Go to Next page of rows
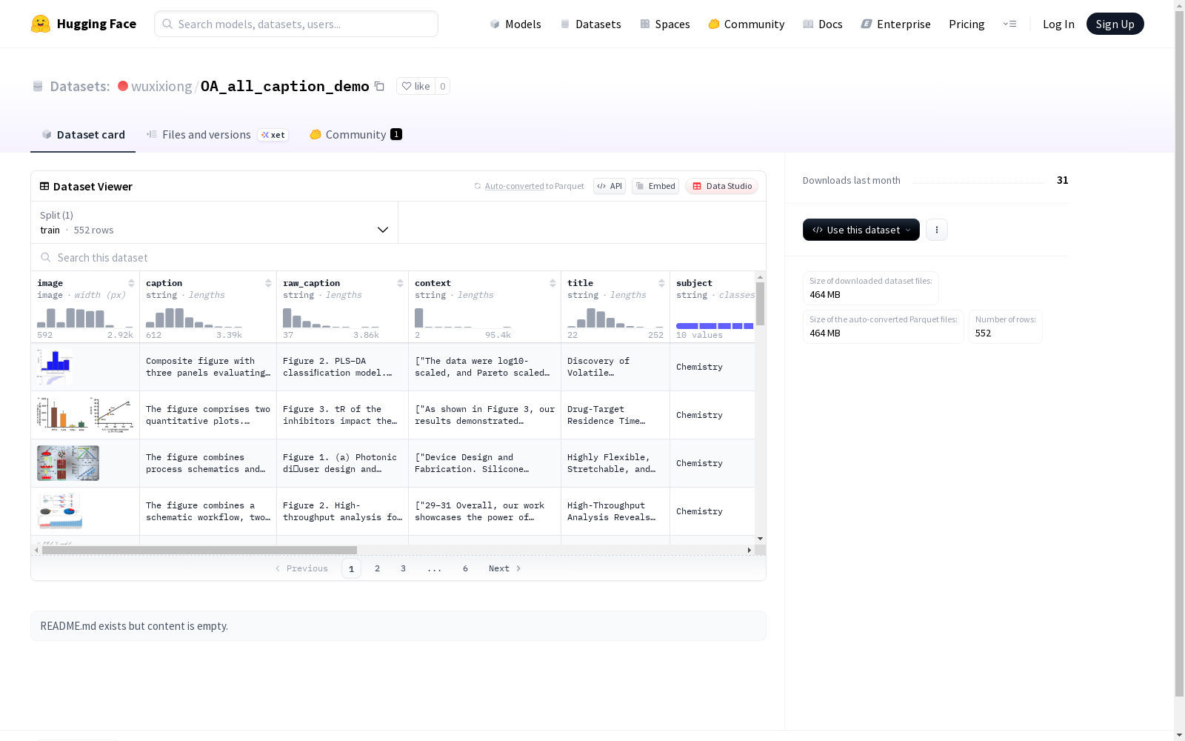Image resolution: width=1185 pixels, height=741 pixels. tap(505, 568)
